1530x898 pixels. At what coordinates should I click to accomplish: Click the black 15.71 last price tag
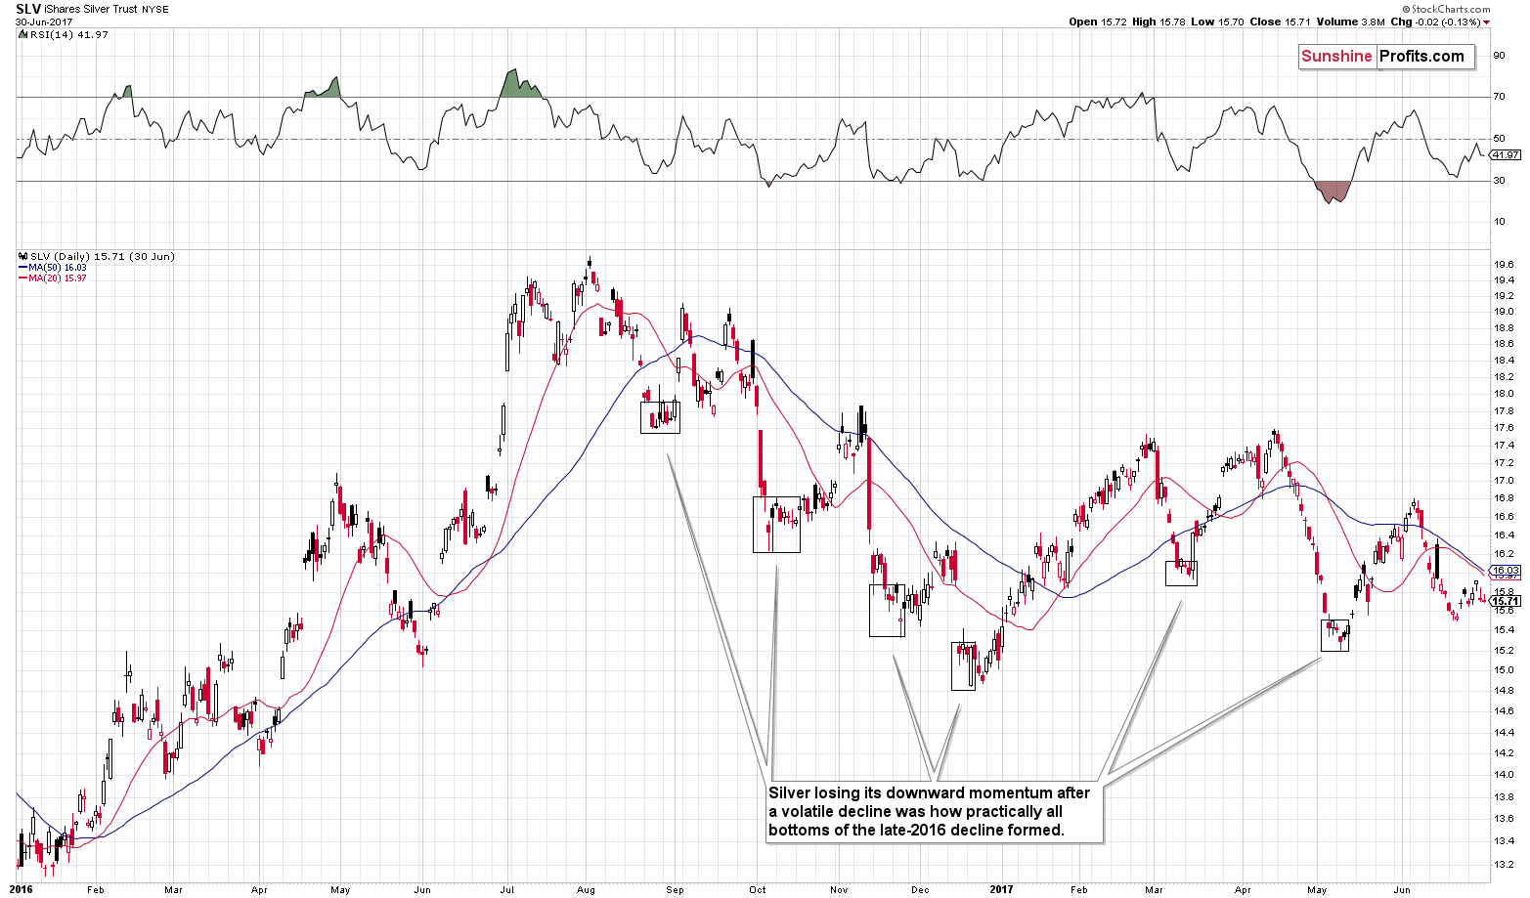(1504, 601)
